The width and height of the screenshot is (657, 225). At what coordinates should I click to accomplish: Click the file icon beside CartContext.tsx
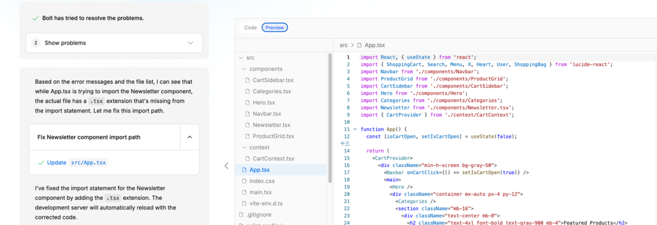coord(248,159)
